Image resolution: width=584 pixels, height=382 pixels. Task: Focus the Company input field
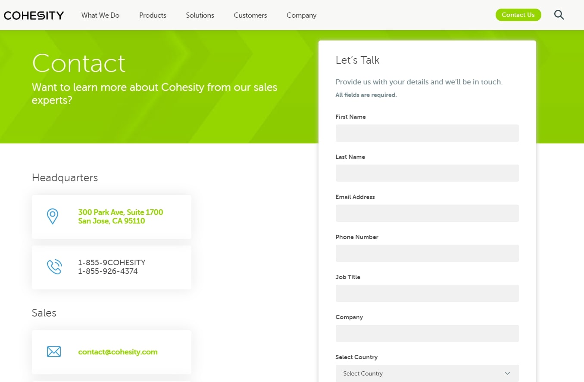coord(427,333)
